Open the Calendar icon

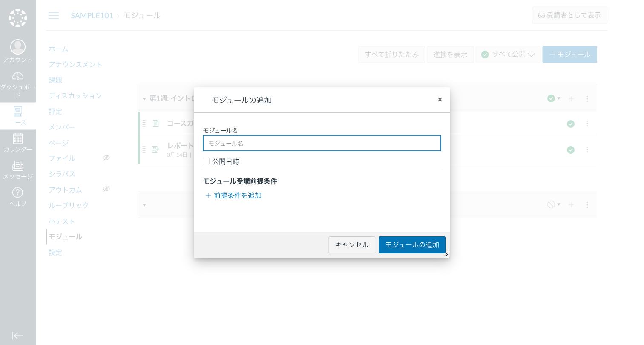18,138
